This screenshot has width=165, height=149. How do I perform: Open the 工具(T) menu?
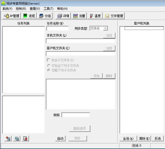[48, 9]
